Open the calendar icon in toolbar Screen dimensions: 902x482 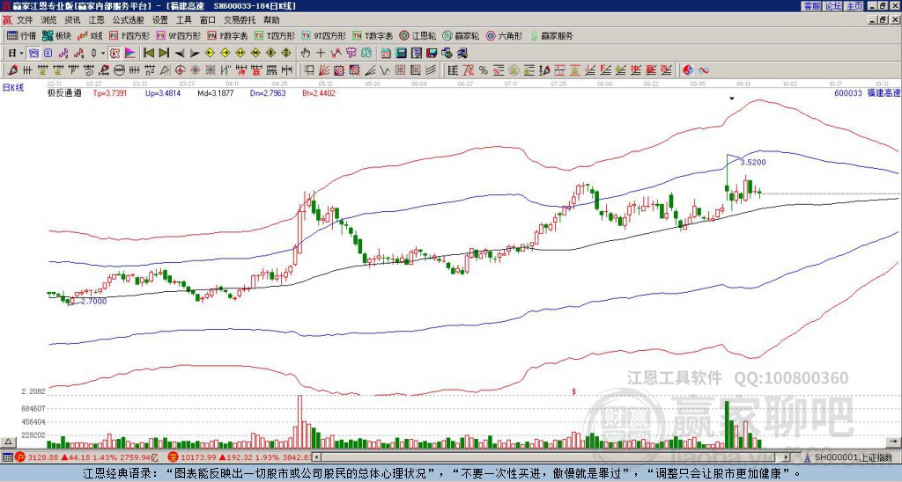386,54
